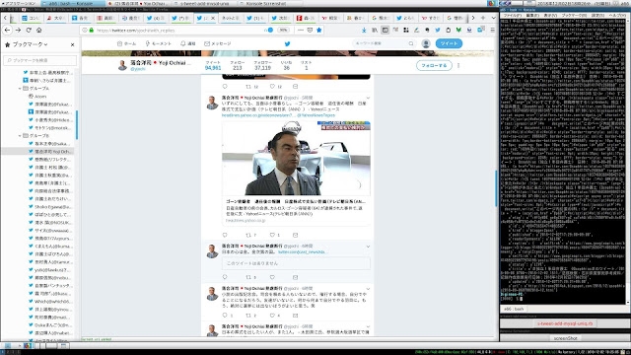This screenshot has width=631, height=355.
Task: Open the Firefox downloads arrow icon
Action: click(x=364, y=31)
